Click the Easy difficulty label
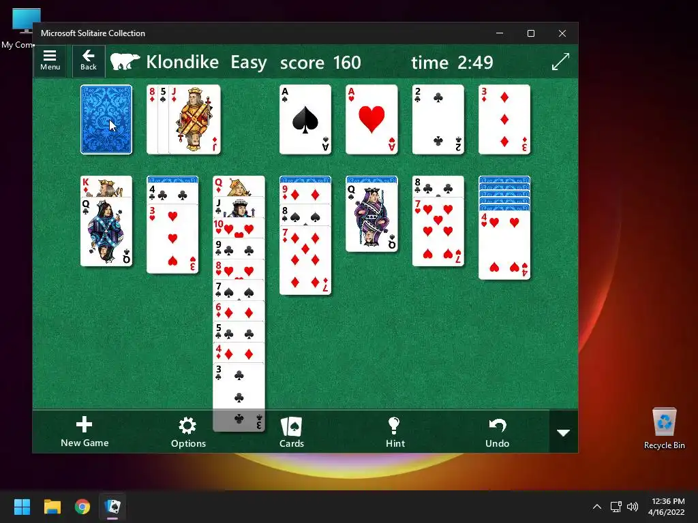The height and width of the screenshot is (523, 698). pos(248,62)
